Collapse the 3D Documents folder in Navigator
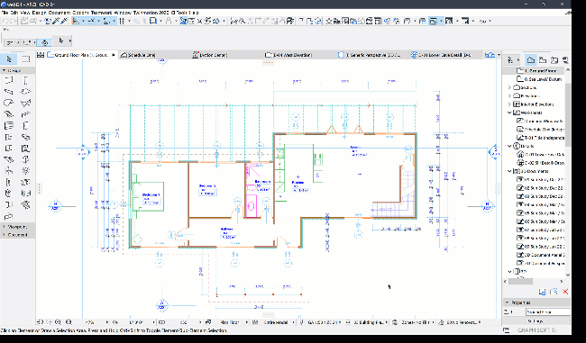586x343 pixels. [509, 171]
